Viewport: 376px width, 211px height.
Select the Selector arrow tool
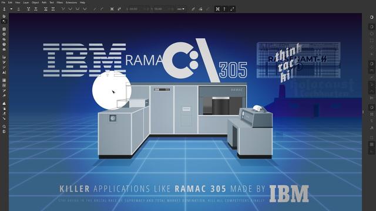point(4,16)
